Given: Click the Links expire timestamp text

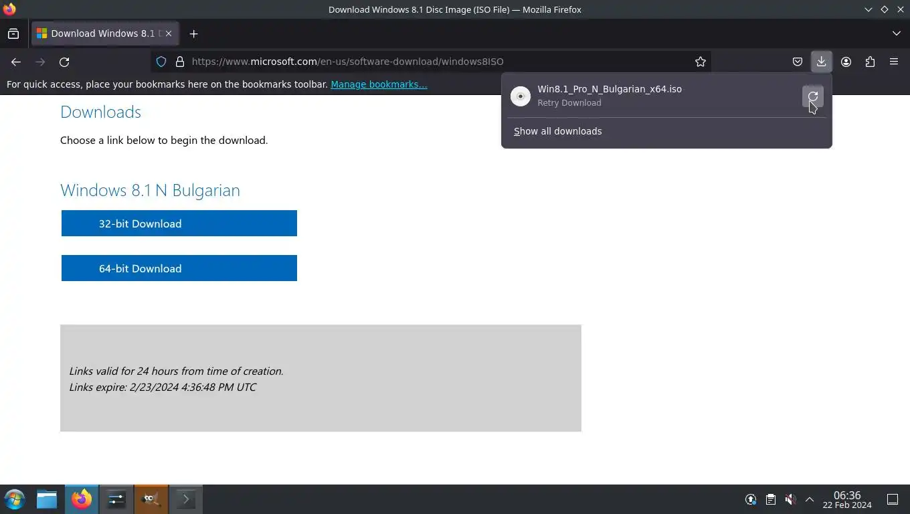Looking at the screenshot, I should [x=163, y=387].
